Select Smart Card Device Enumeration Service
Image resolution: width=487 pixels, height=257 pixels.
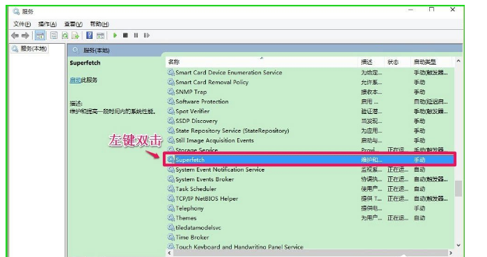[229, 72]
